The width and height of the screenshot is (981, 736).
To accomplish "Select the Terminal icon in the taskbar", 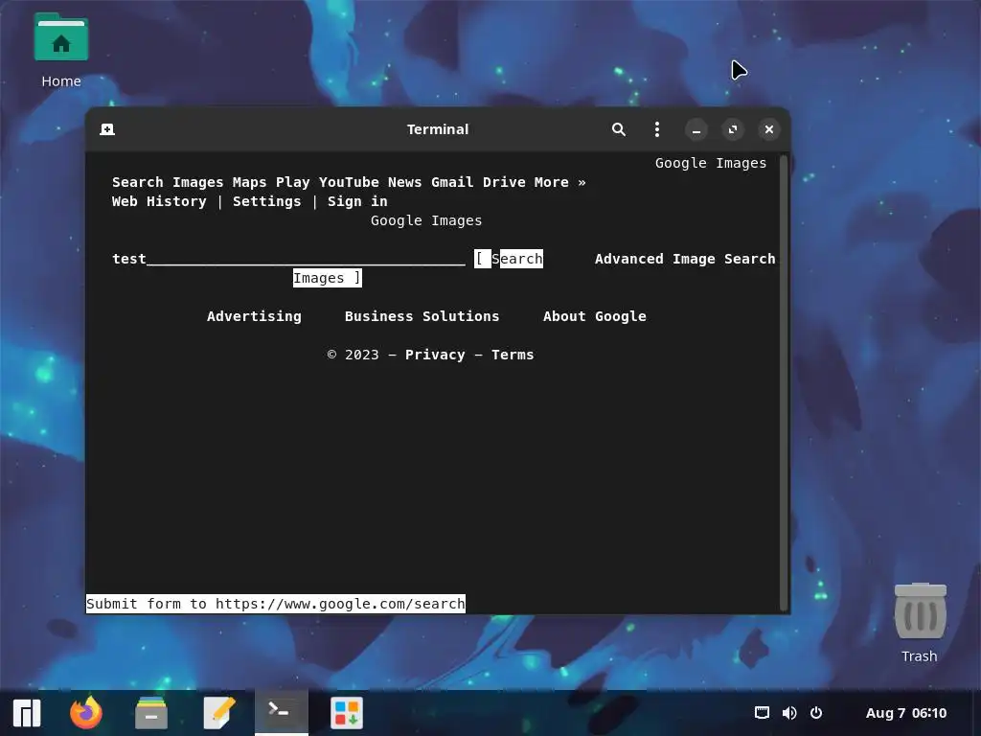I will tap(281, 712).
